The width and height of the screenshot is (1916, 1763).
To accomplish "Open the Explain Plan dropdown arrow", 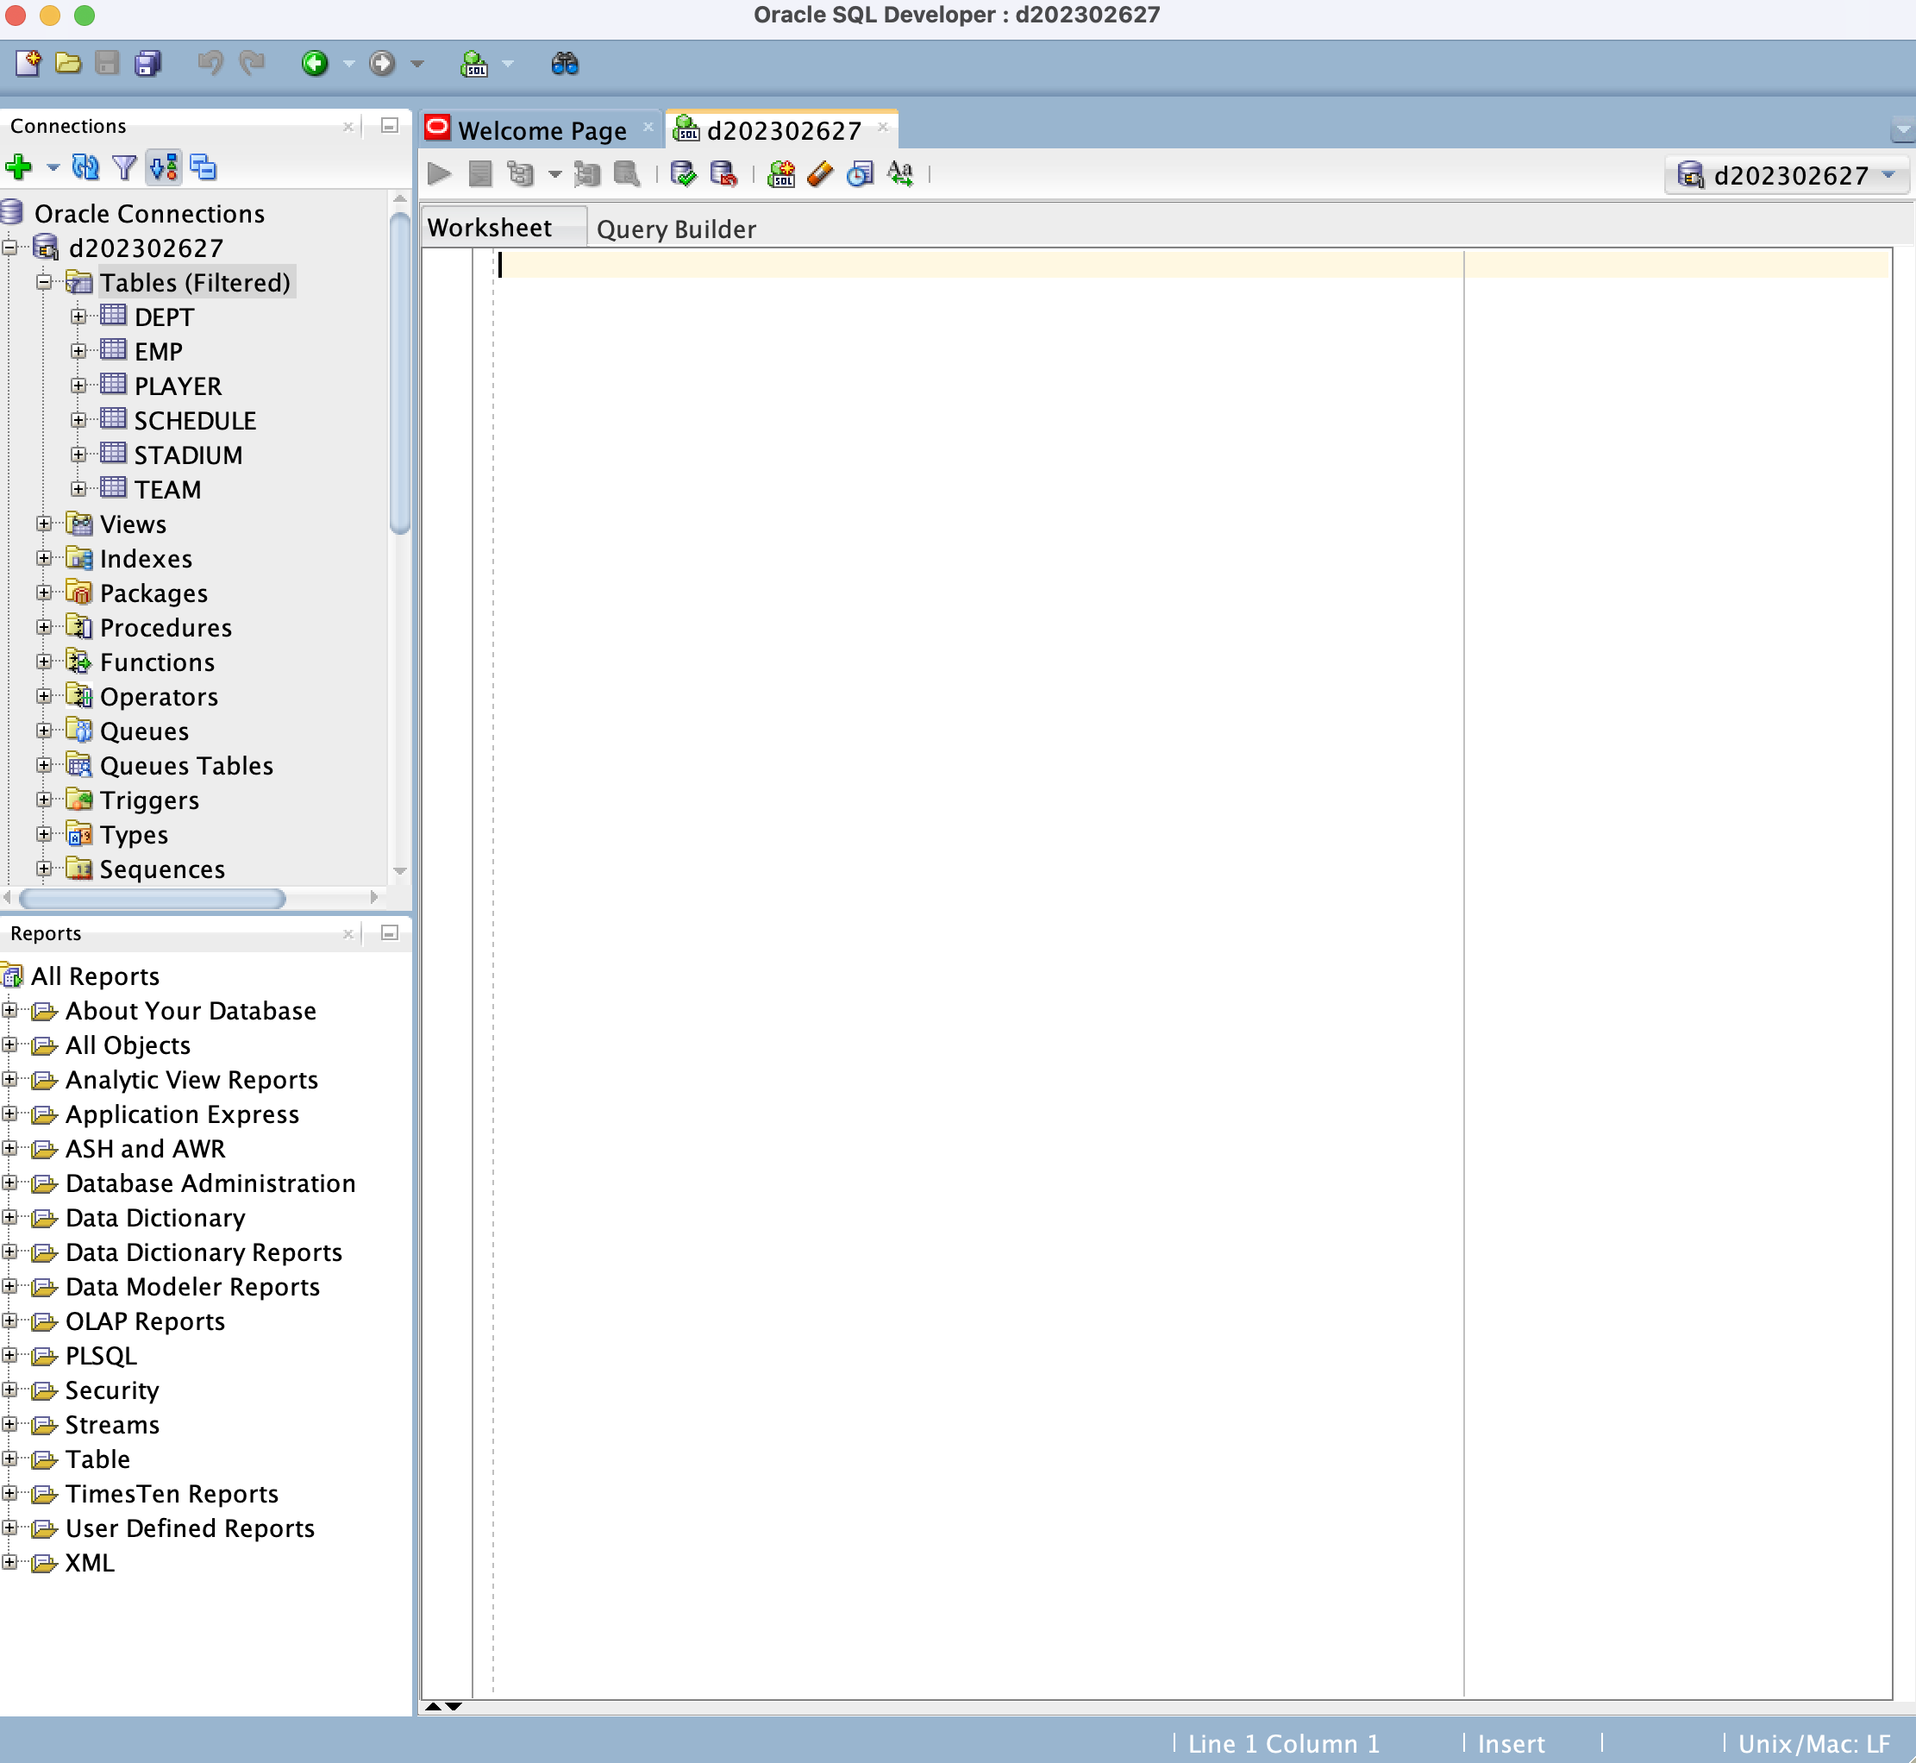I will click(554, 174).
